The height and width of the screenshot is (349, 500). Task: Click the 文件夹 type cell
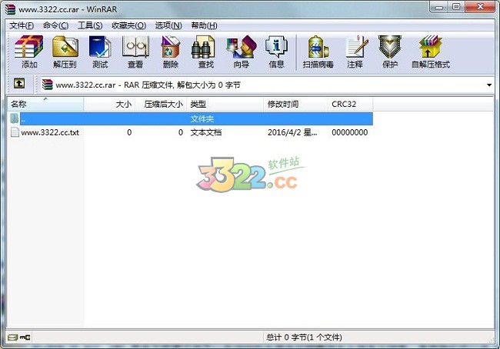202,119
